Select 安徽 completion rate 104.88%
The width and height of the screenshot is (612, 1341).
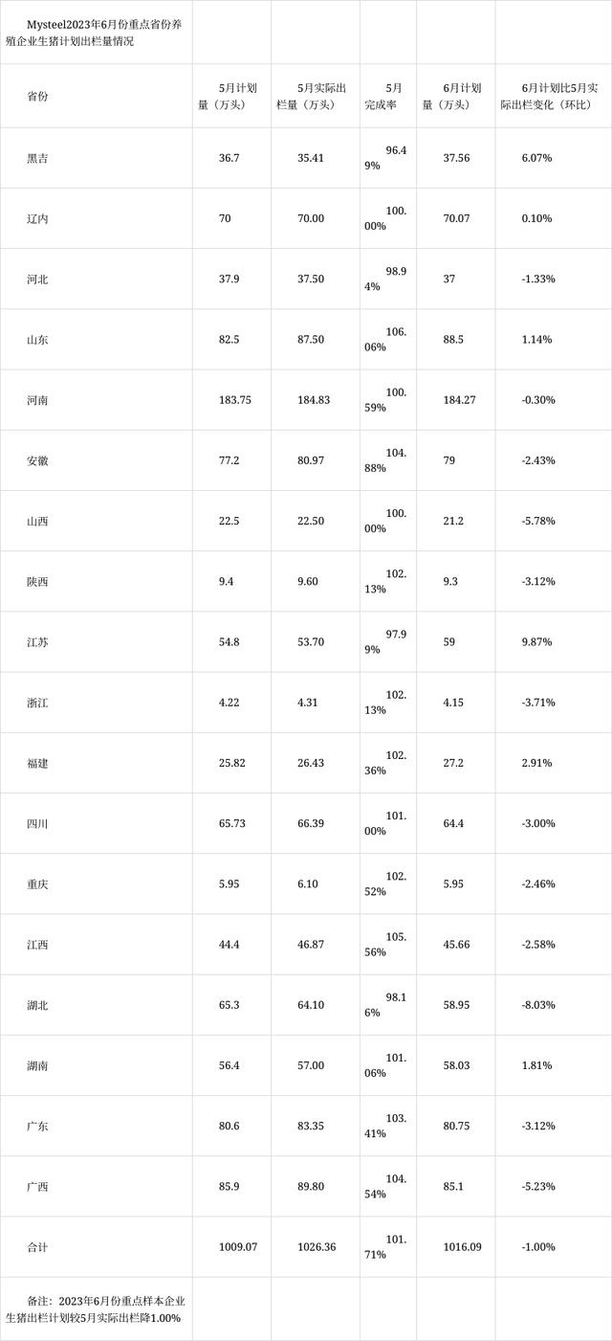point(386,460)
